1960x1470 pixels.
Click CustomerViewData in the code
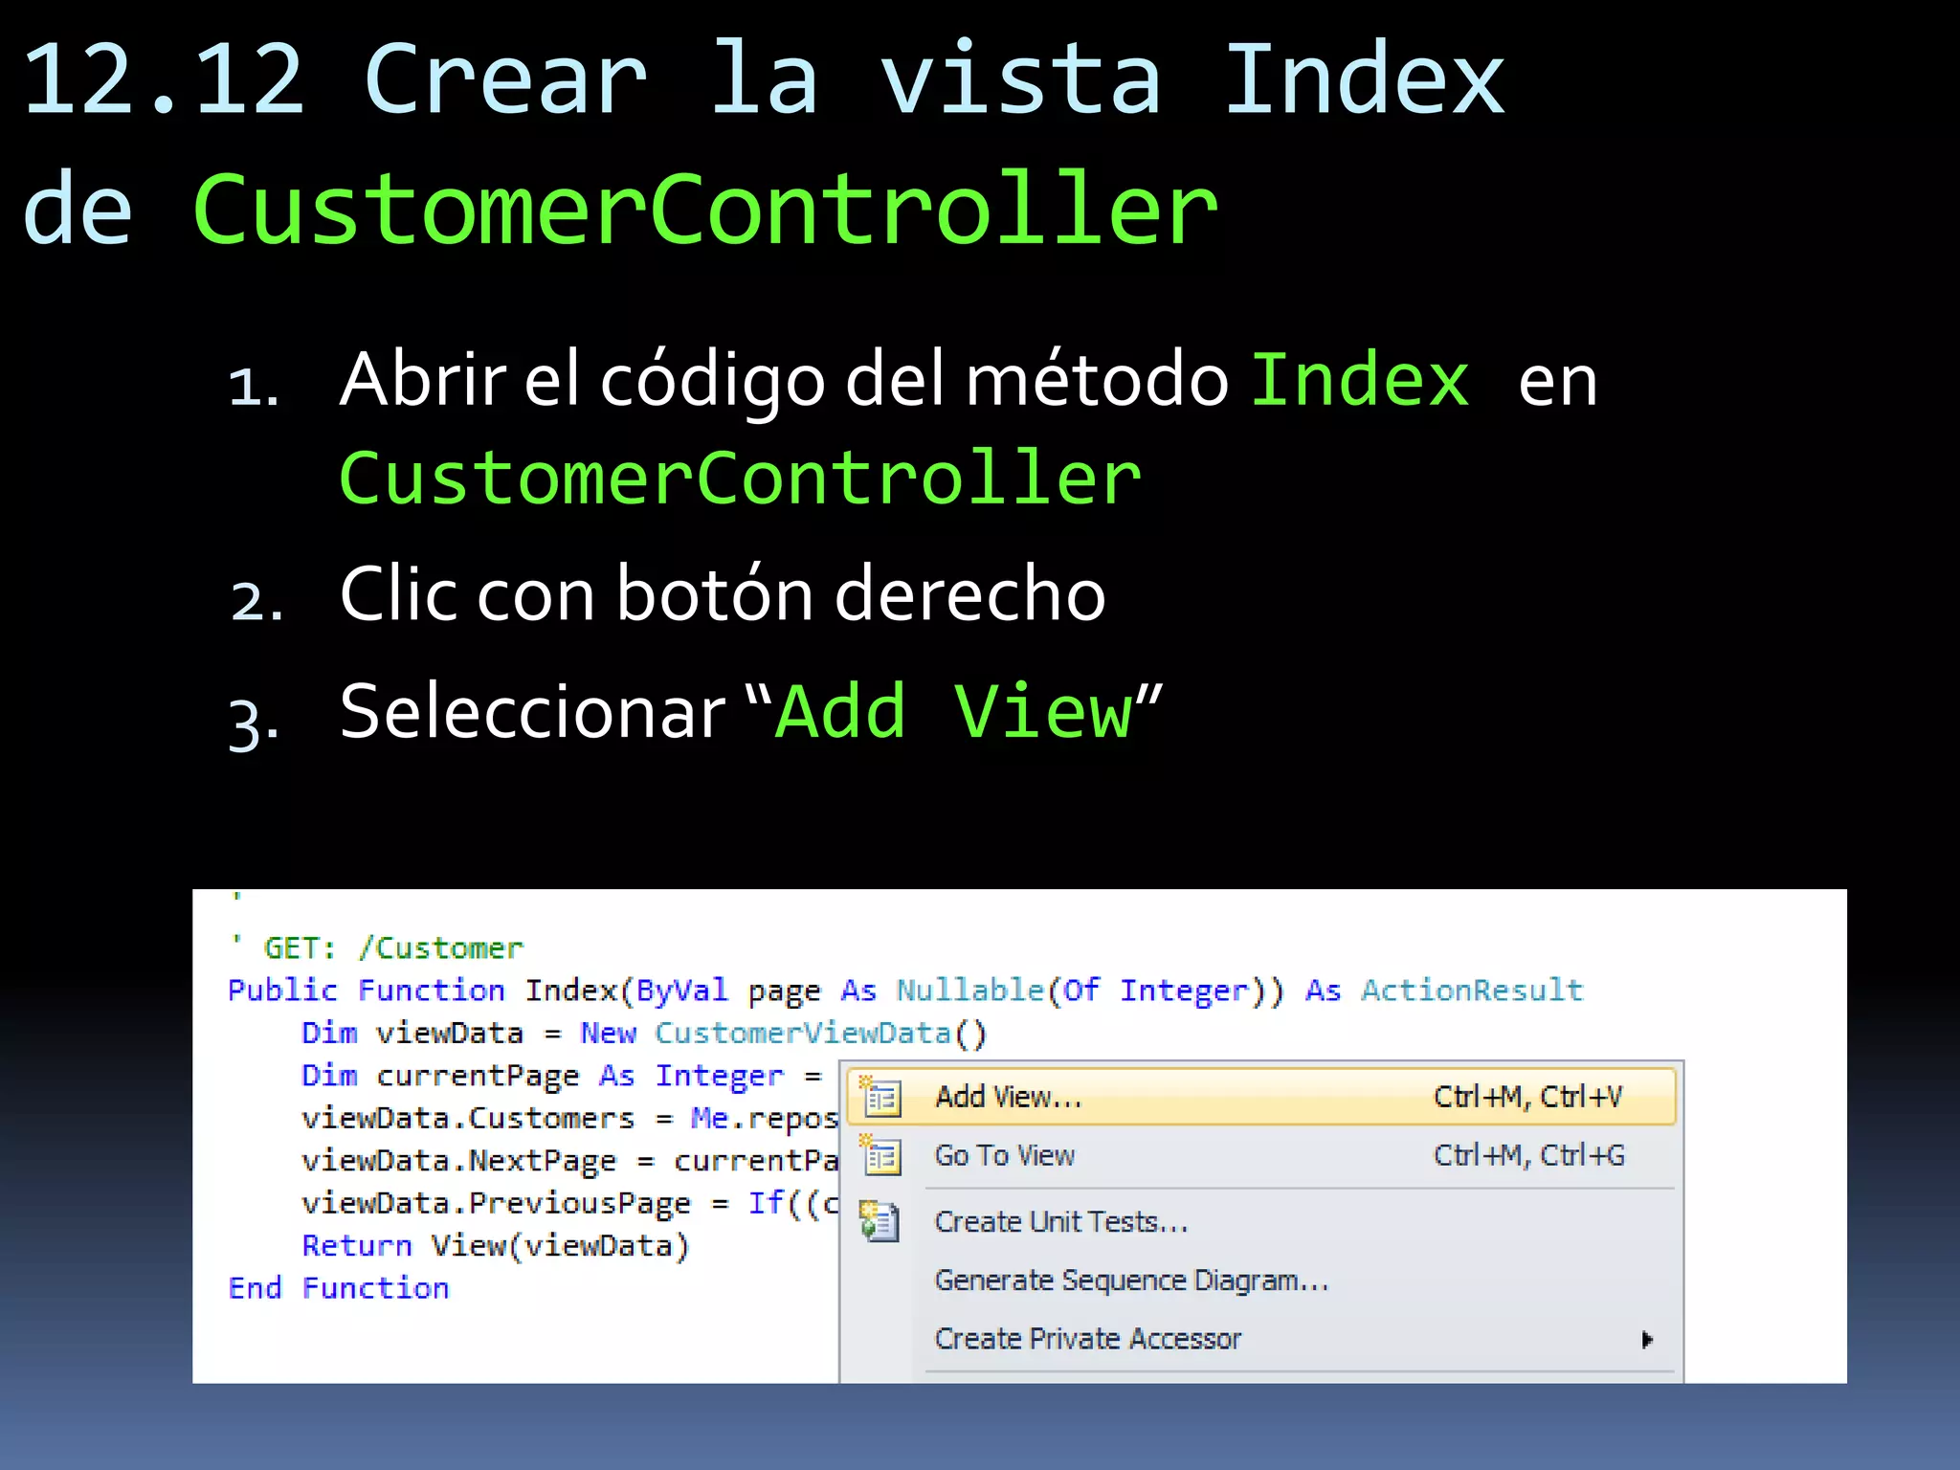802,1034
